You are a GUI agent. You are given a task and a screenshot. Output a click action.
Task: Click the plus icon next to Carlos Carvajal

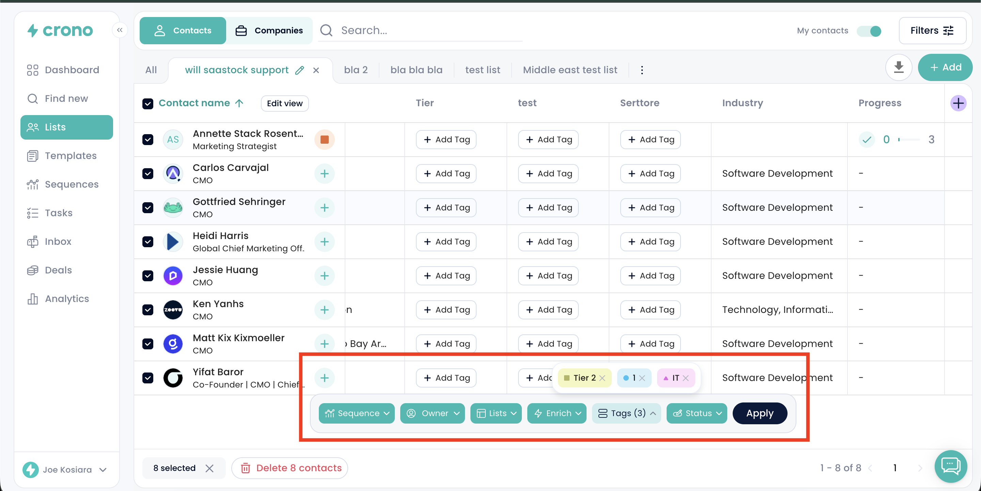tap(325, 174)
